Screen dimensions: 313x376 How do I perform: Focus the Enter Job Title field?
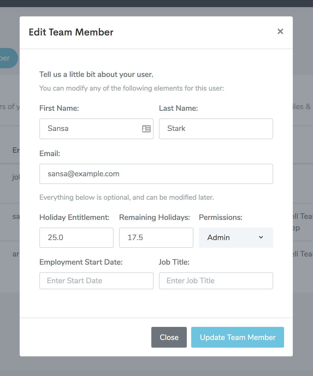[x=216, y=281]
